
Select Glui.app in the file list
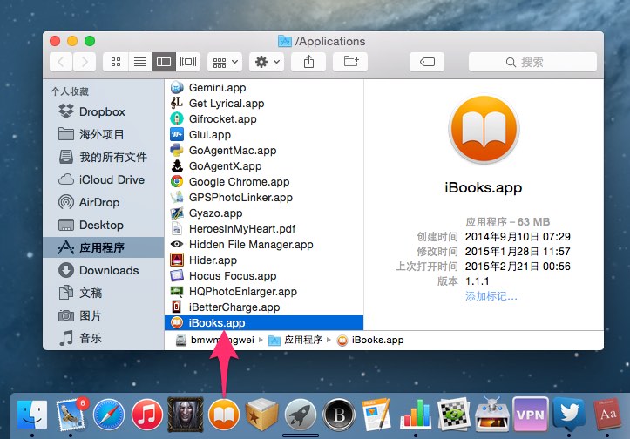tap(264, 134)
